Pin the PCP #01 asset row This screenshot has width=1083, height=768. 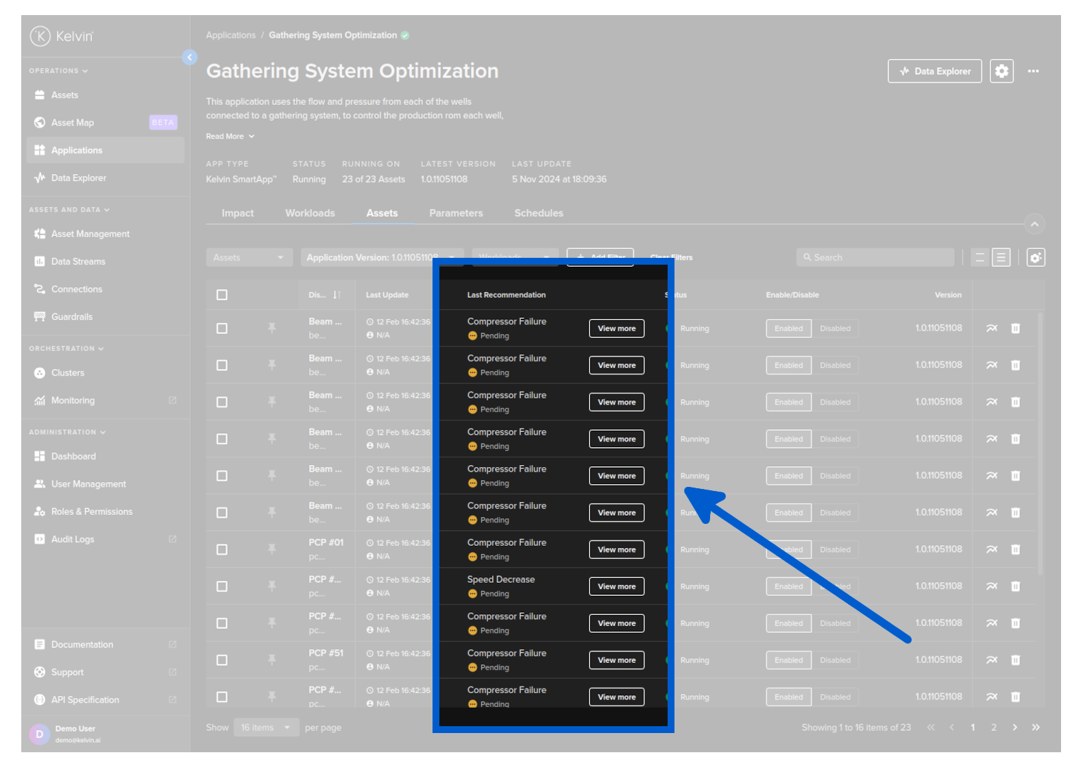point(272,549)
